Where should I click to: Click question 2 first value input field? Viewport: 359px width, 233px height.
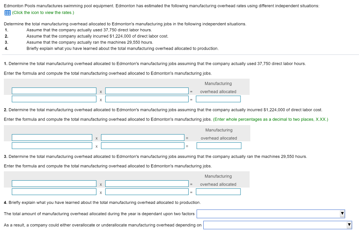52,146
